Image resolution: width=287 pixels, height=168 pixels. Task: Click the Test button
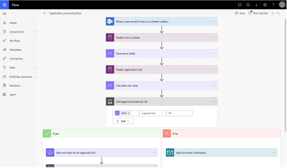click(276, 13)
